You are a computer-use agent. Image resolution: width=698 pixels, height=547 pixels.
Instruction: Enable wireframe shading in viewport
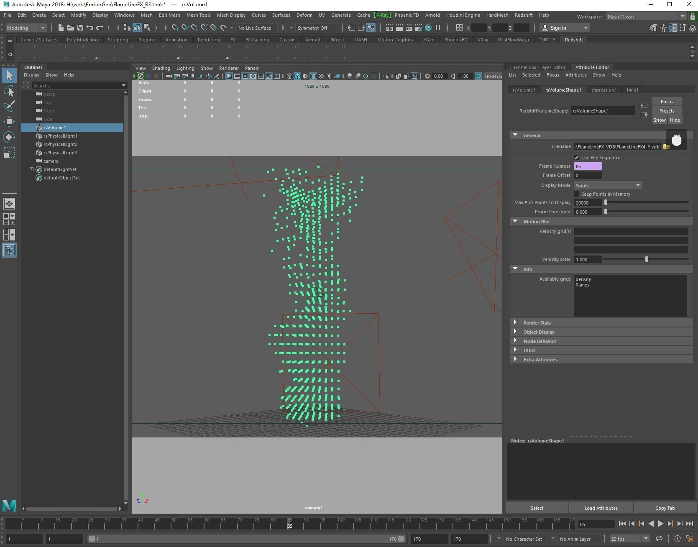point(289,76)
